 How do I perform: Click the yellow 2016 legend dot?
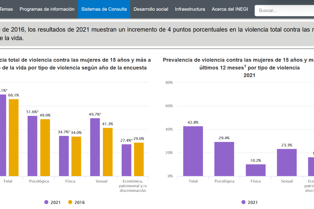tap(71, 202)
